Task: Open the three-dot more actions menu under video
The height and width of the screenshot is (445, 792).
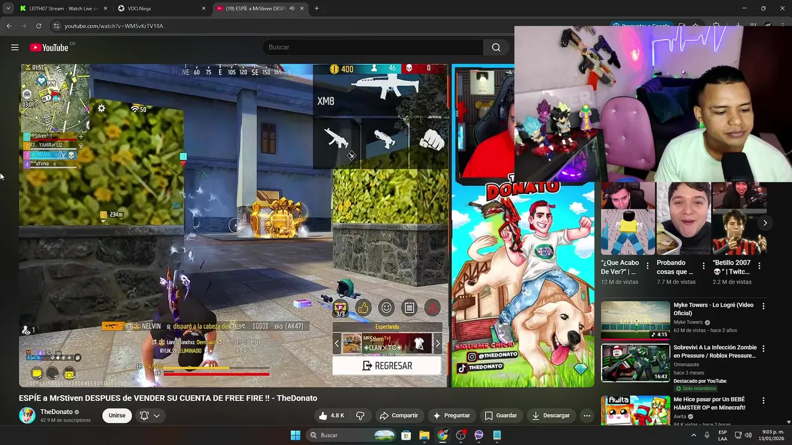Action: tap(587, 415)
